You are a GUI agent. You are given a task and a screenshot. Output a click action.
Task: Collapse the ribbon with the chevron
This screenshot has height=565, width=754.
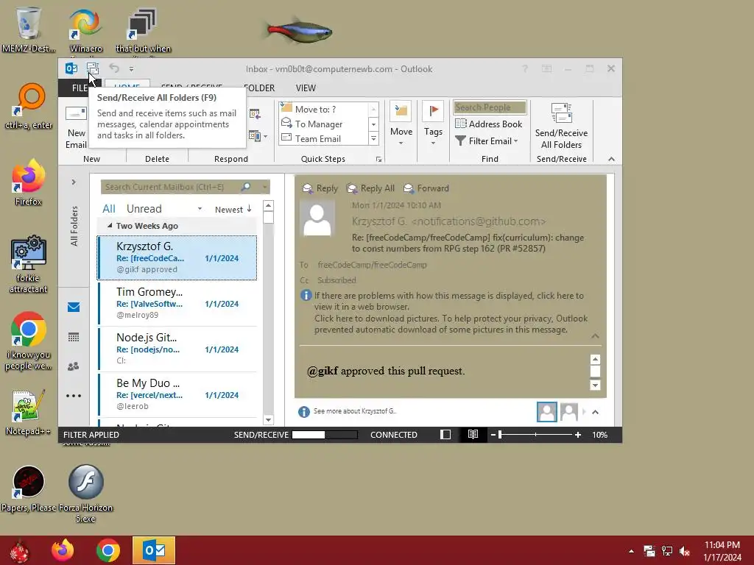point(611,159)
